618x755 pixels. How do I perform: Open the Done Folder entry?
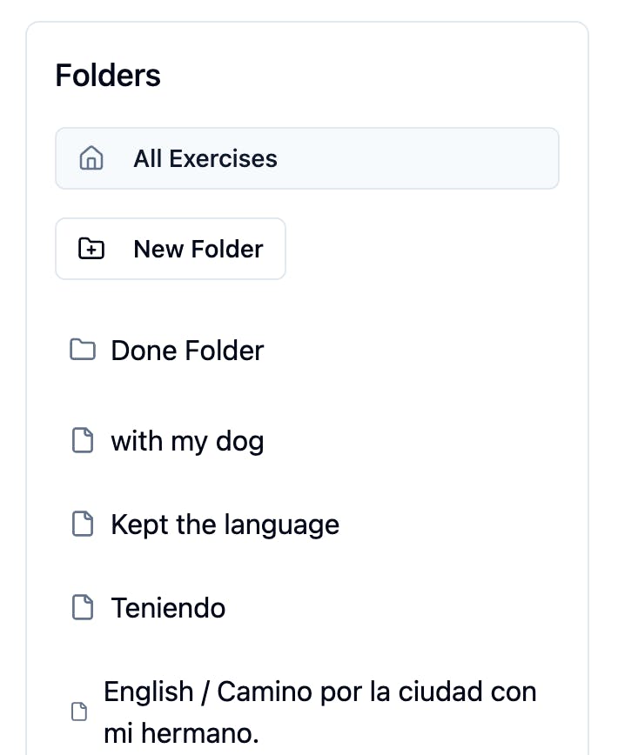[x=186, y=351]
